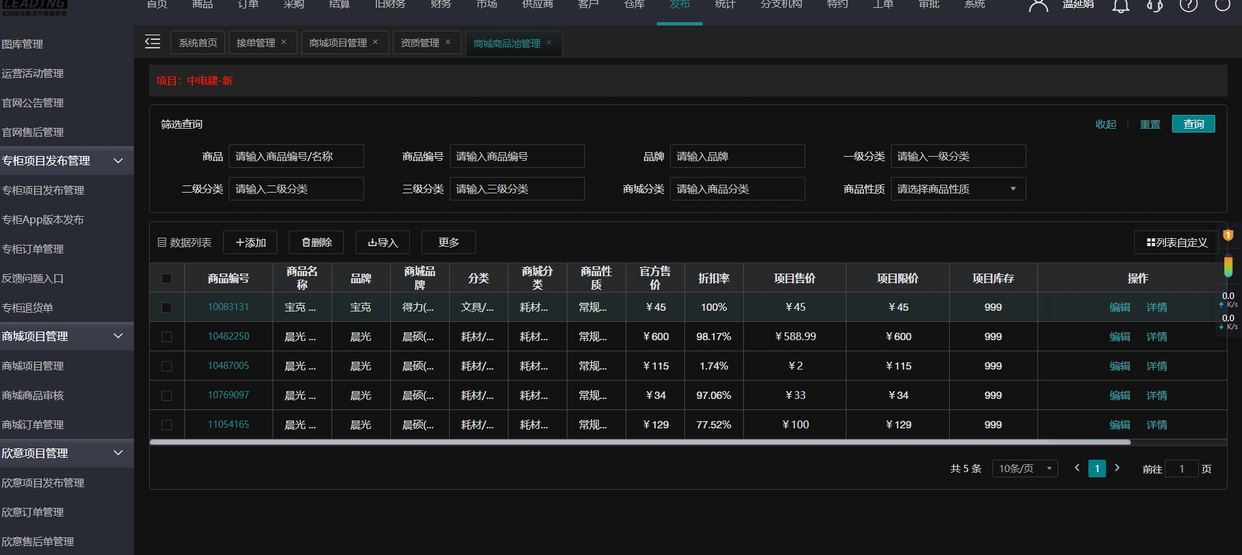Open help question mark icon

1188,5
